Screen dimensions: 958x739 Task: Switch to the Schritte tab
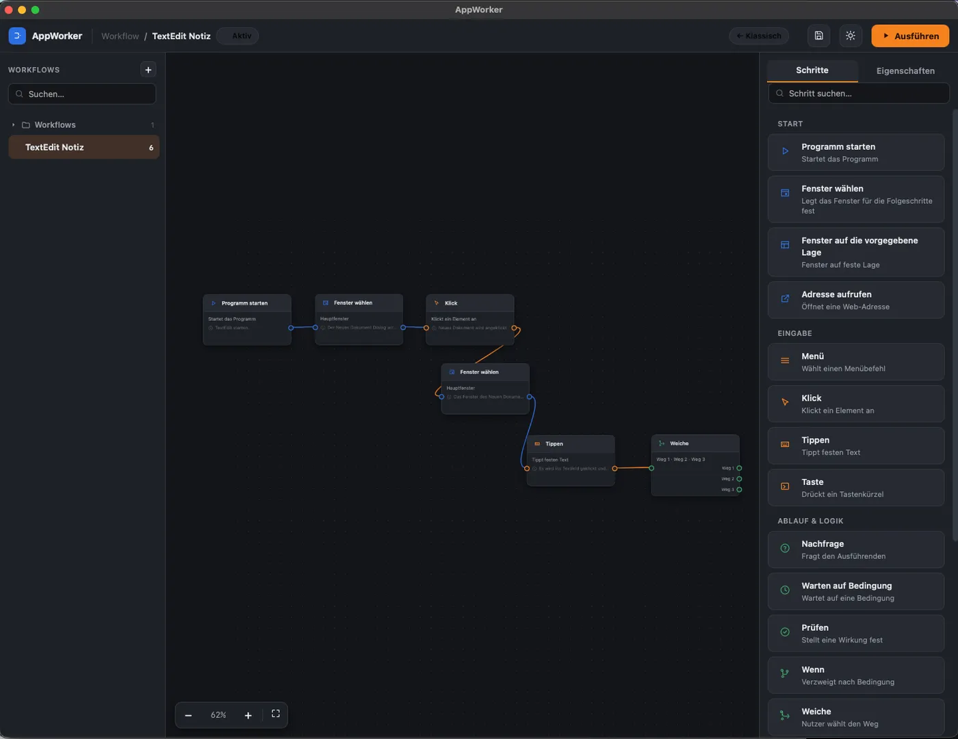(812, 70)
